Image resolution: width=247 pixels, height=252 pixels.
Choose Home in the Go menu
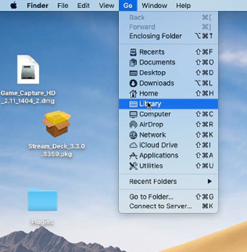click(x=168, y=94)
